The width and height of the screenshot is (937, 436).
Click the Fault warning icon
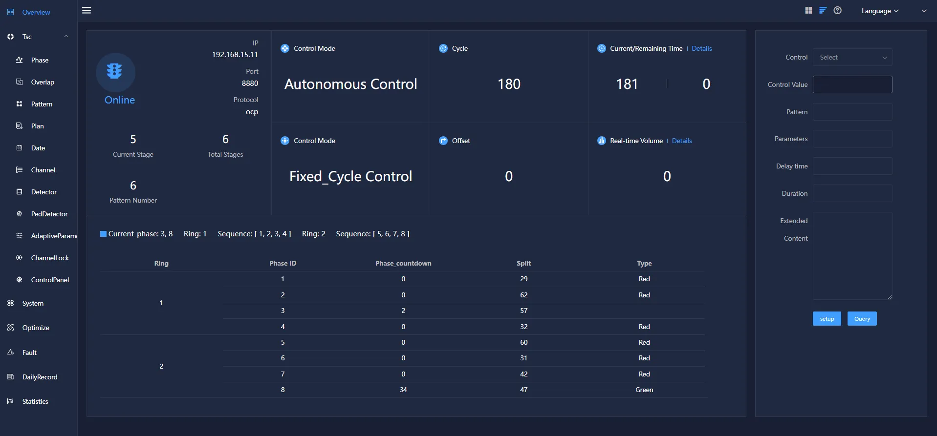tap(10, 352)
